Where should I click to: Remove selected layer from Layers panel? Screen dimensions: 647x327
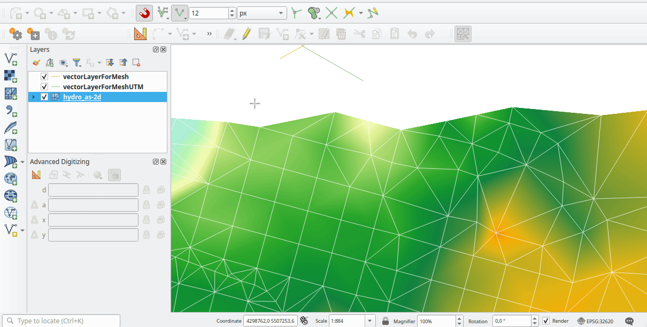(x=136, y=63)
